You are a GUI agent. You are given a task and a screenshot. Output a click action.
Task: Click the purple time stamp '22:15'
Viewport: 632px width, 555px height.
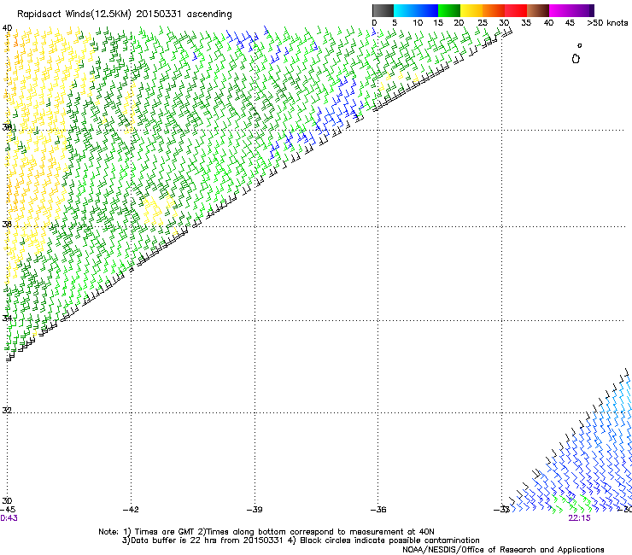(579, 518)
